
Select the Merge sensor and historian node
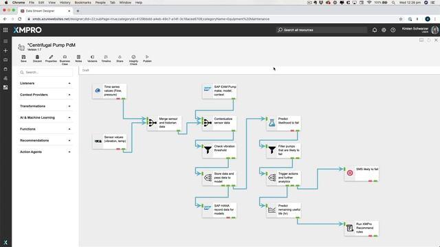tap(164, 123)
